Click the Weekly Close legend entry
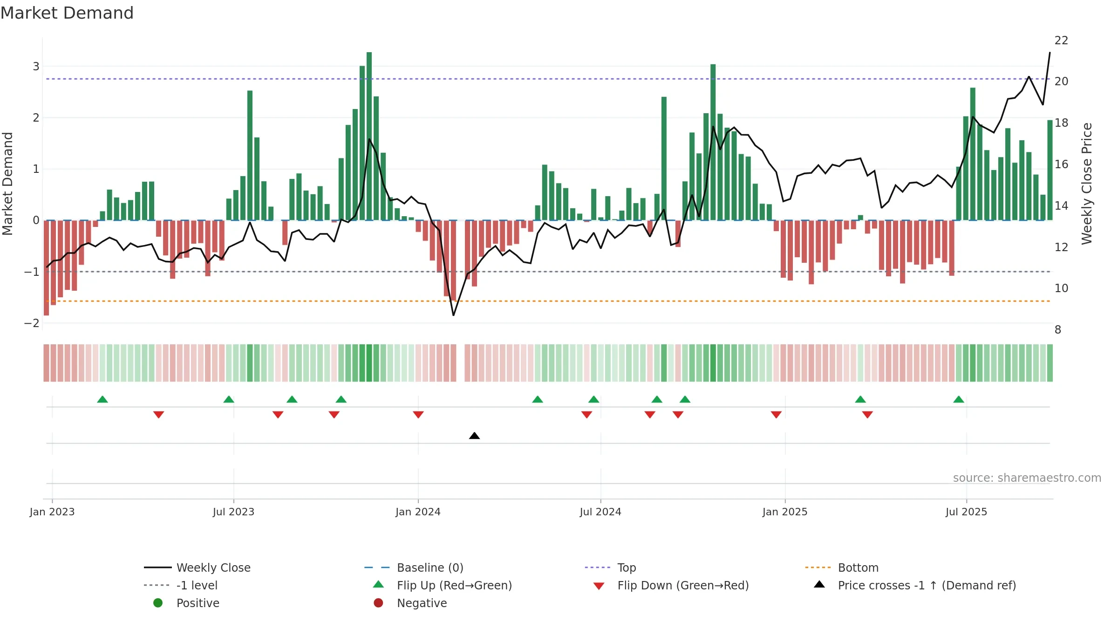The width and height of the screenshot is (1118, 629). pyautogui.click(x=198, y=567)
